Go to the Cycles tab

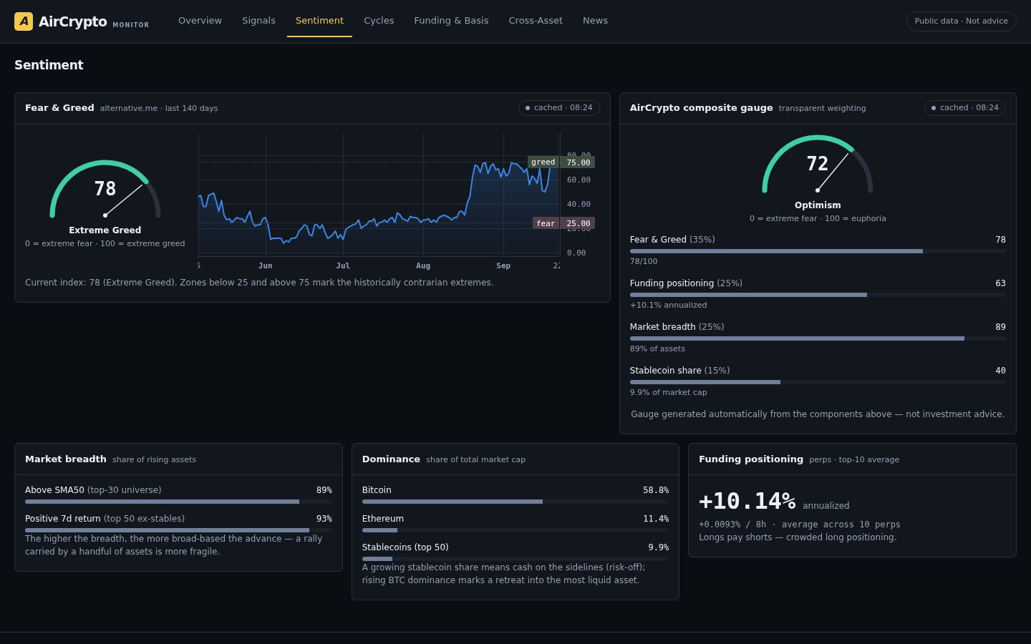(x=379, y=21)
